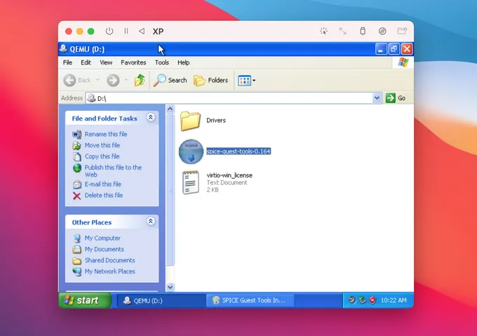This screenshot has height=336, width=477.
Task: Go Back in Explorer toolbar
Action: coord(77,80)
